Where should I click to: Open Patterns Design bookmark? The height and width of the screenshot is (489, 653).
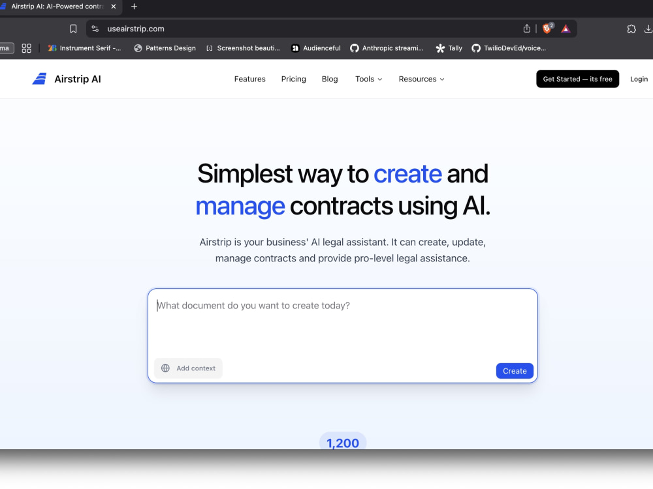coord(165,48)
